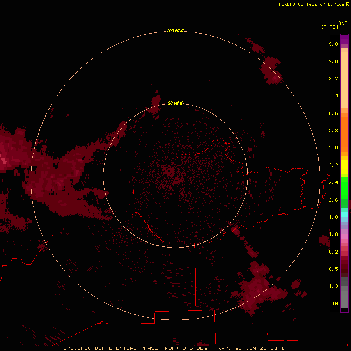Click the Specific Differential Phase (KDP) caption
Screen dimensions: 351x351
point(121,348)
